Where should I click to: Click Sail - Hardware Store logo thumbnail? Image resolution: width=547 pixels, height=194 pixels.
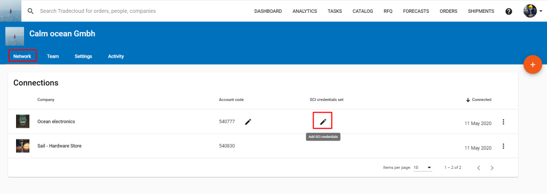pos(22,146)
